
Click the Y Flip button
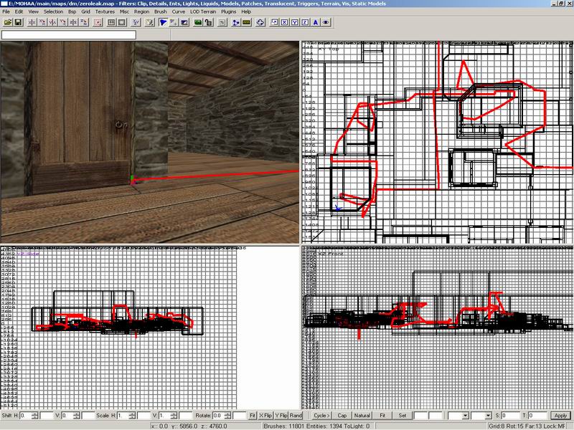(281, 416)
